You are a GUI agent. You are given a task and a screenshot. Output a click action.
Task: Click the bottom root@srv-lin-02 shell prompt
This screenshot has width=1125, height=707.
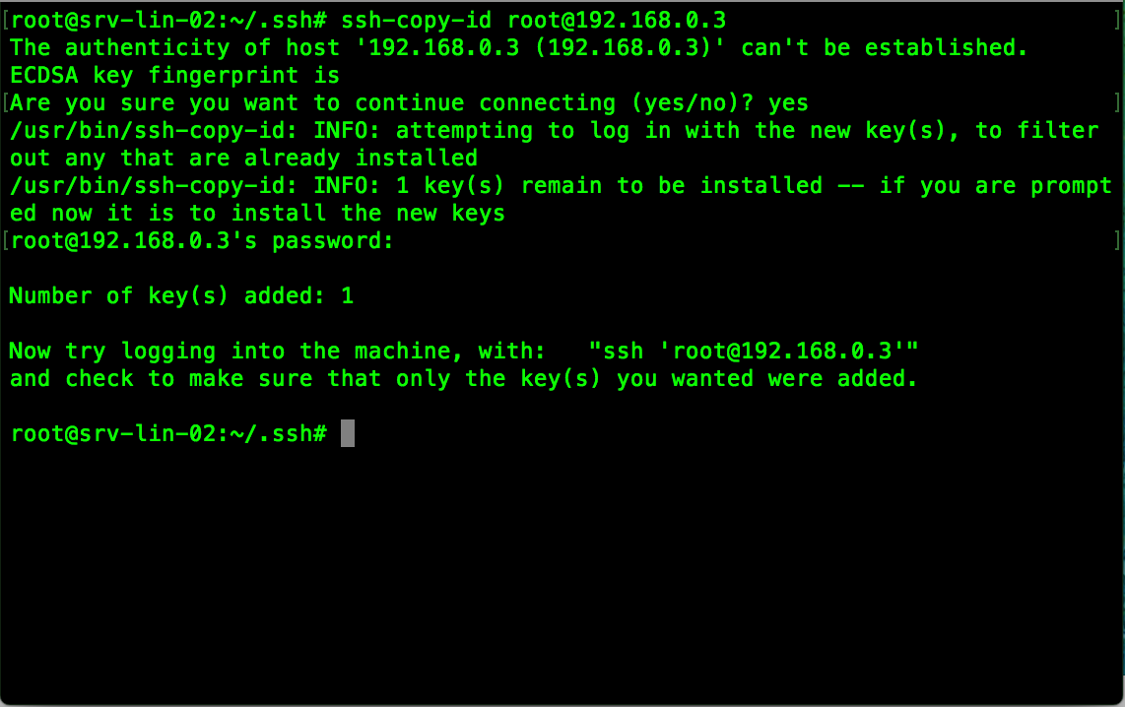pos(168,433)
